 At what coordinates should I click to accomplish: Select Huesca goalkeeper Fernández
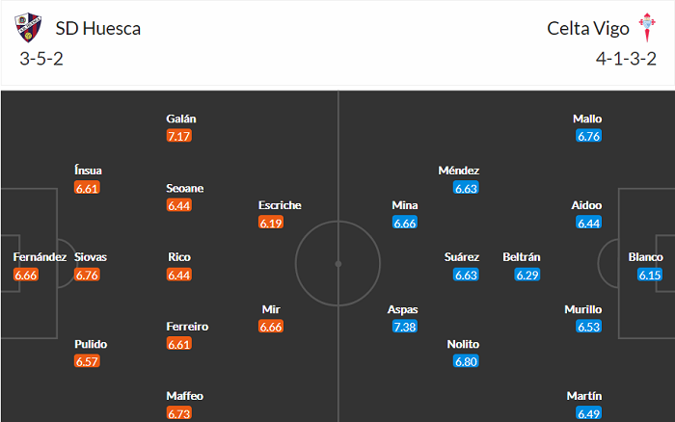coord(40,257)
